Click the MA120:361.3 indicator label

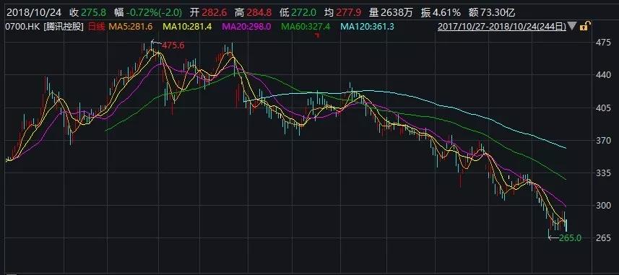(367, 27)
